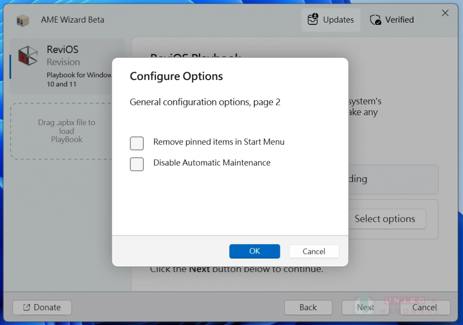Close the AME Wizard window
This screenshot has width=463, height=325.
(445, 13)
